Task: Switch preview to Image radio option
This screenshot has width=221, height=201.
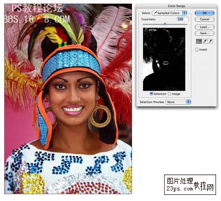Action: pos(169,94)
